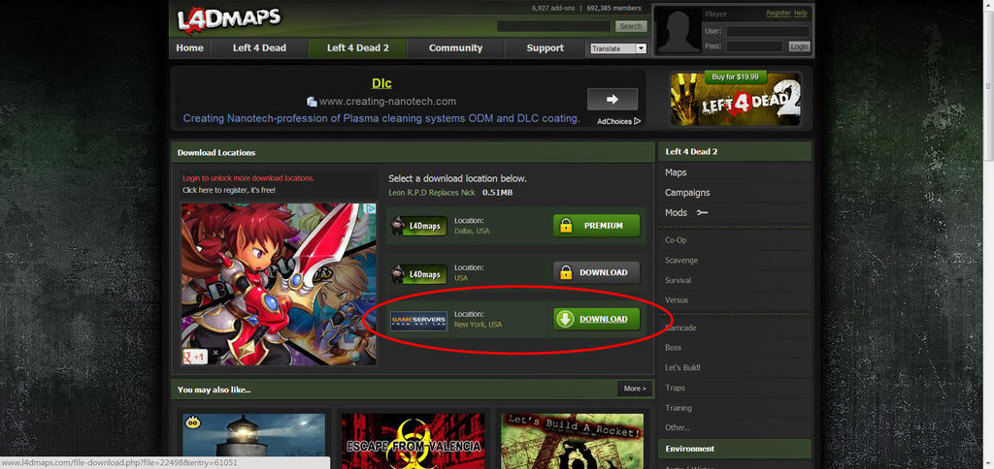Image resolution: width=994 pixels, height=469 pixels.
Task: Click the wrench icon next to Mods
Action: (x=702, y=213)
